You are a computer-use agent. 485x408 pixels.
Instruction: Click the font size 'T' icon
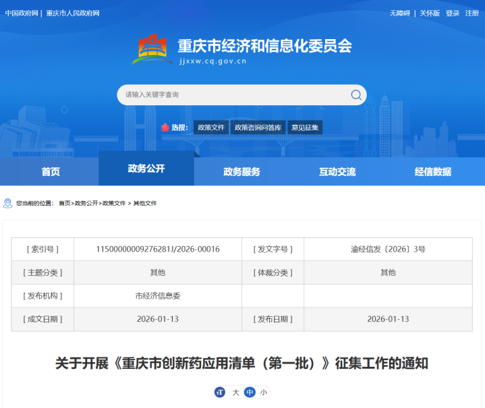[219, 392]
